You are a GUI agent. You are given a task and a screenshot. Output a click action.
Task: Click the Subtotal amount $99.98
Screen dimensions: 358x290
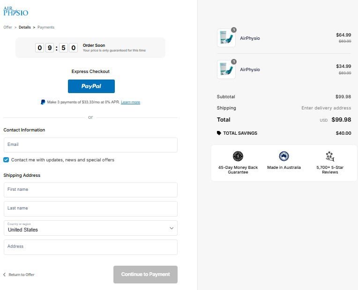[x=343, y=97]
